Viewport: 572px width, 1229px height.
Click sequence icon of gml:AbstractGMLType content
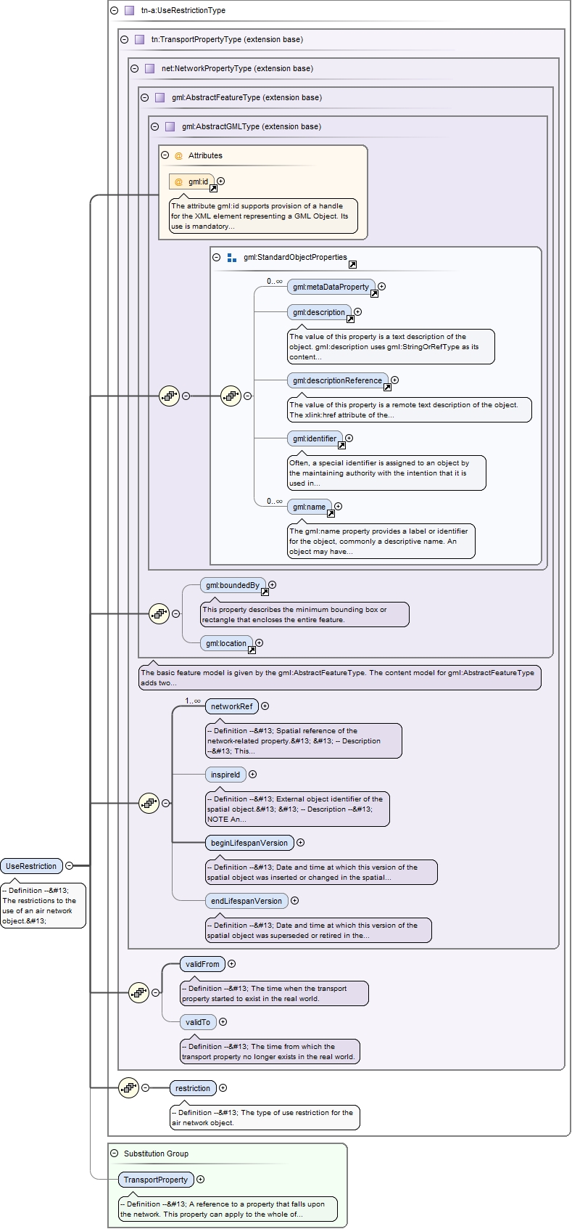click(170, 396)
